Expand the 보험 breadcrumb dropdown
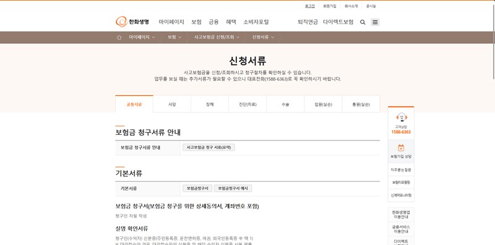This screenshot has height=245, width=495. point(174,37)
